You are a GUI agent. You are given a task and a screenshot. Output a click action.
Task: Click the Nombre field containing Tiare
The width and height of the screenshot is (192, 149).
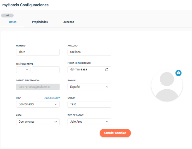pos(38,52)
